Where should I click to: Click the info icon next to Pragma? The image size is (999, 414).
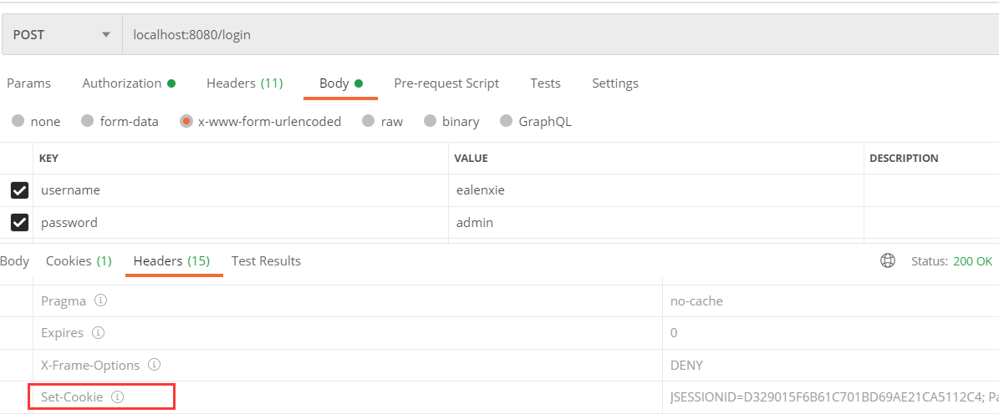[100, 300]
